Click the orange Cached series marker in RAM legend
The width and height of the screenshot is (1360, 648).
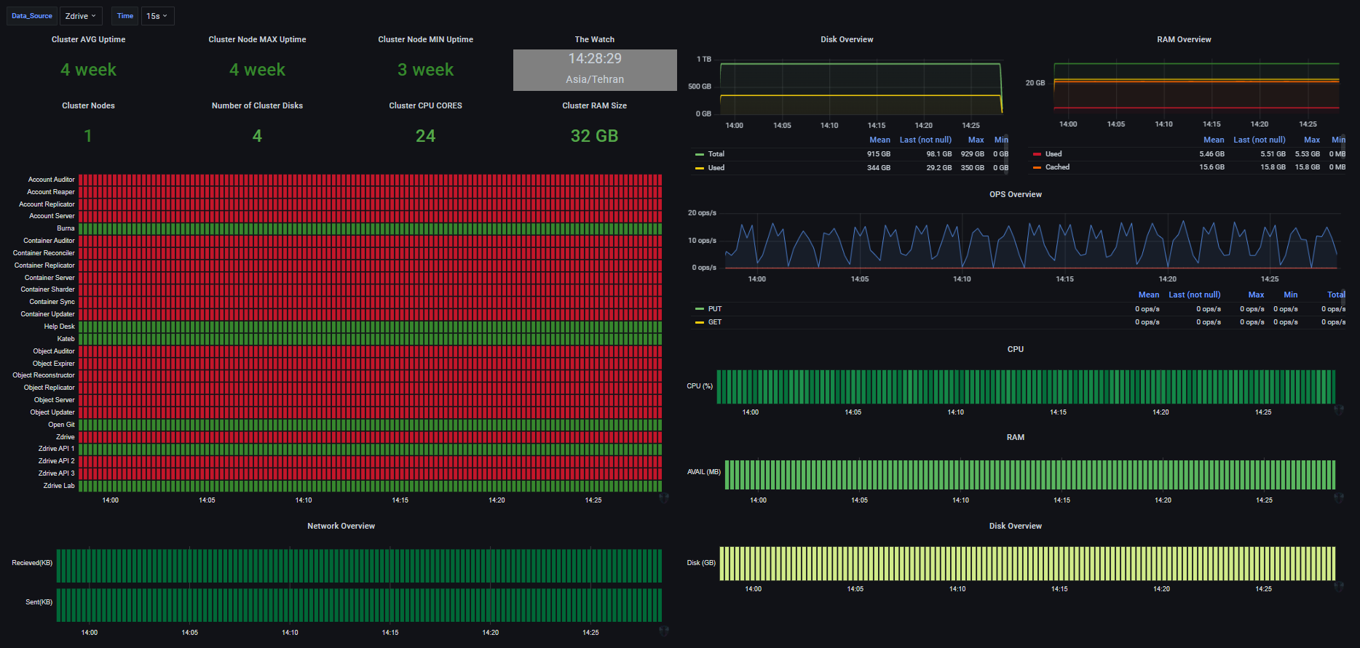1037,167
